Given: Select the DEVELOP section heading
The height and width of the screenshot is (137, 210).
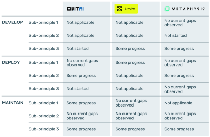Looking at the screenshot, I should 13,22.
